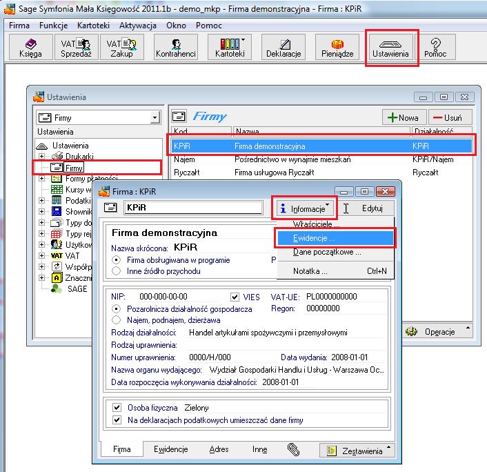Choose Dane początkowe... menu entry

pyautogui.click(x=335, y=252)
